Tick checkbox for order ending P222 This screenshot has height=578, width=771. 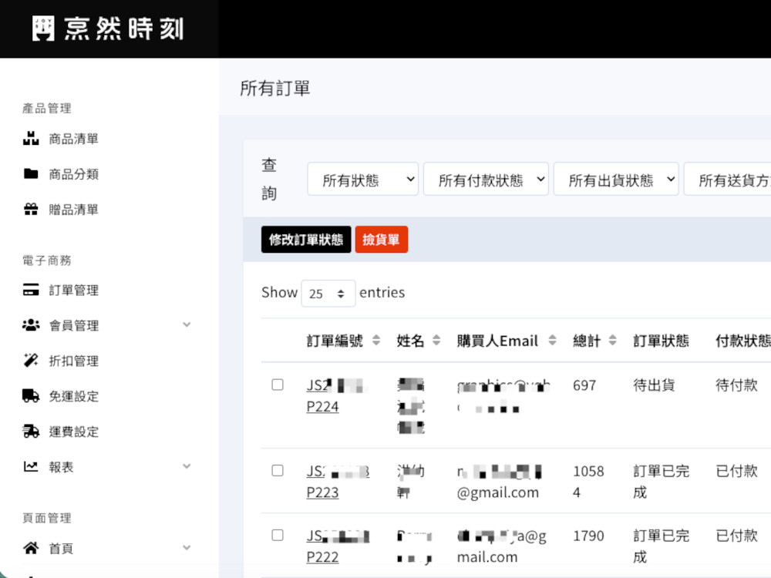278,535
